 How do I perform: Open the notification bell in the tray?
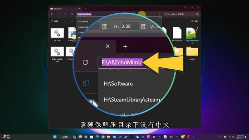(x=246, y=137)
